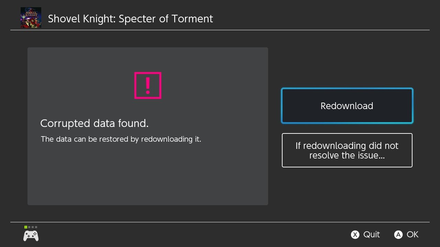The height and width of the screenshot is (247, 440).
Task: Click the footer divider line above the controller icon
Action: pyautogui.click(x=220, y=222)
